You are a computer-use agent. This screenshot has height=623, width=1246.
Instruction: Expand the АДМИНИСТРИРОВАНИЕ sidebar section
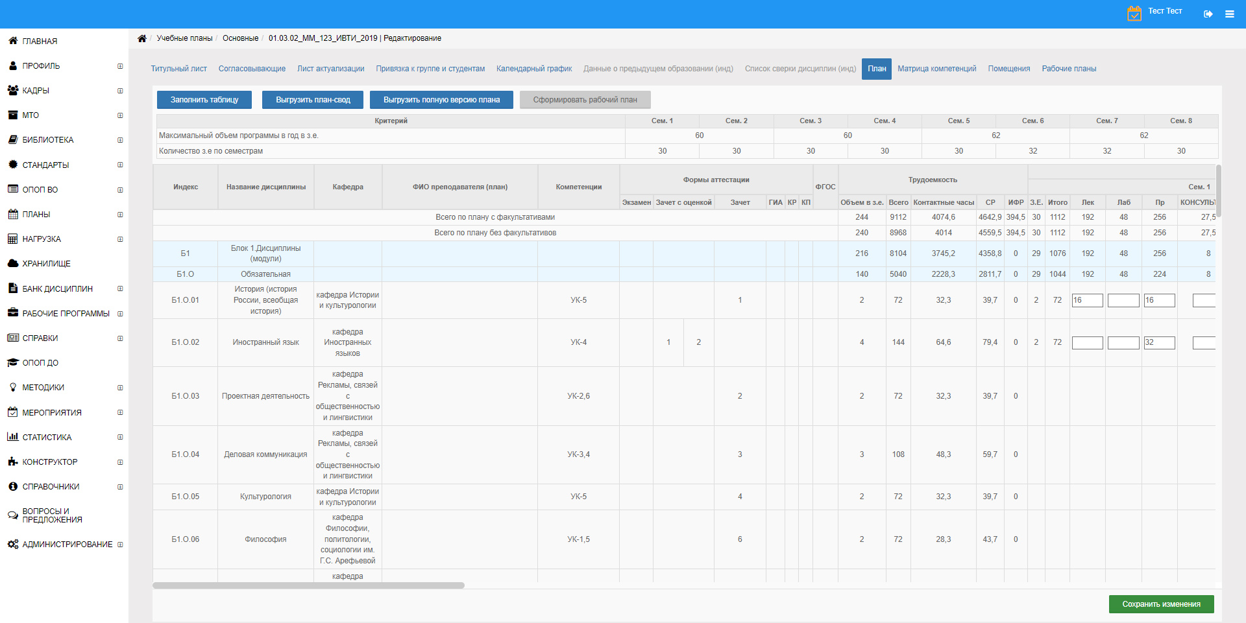[120, 545]
